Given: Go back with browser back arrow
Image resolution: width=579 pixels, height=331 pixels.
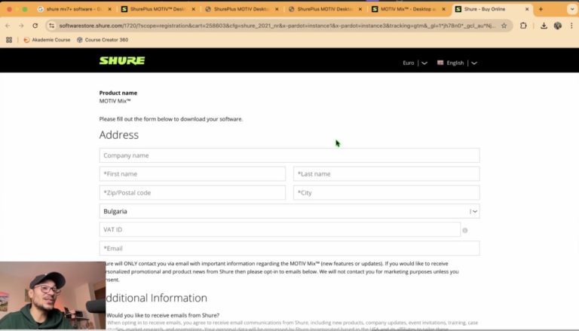Looking at the screenshot, I should [8, 26].
